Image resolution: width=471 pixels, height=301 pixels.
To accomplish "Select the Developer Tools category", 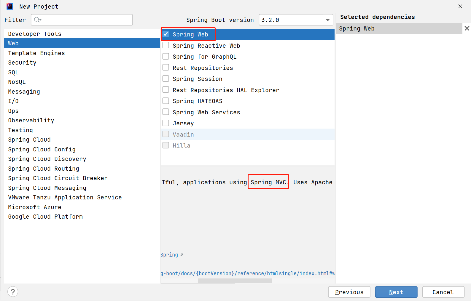I will point(82,34).
